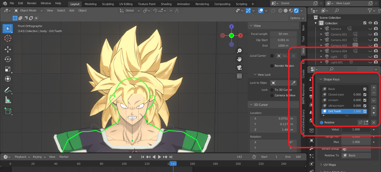Toggle orthographic/perspective grid gizmo icon

[x=239, y=76]
